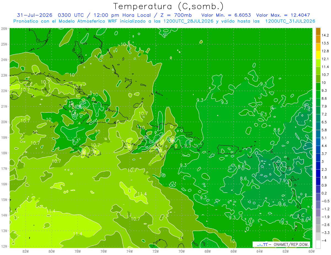Click the colorbar value "12.1"
331x255 pixels.
325,59
